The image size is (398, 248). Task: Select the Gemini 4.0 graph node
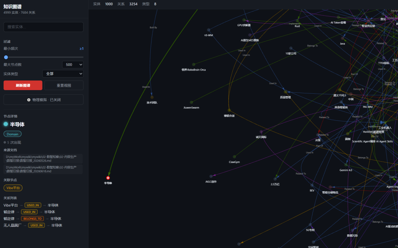[x=346, y=165]
